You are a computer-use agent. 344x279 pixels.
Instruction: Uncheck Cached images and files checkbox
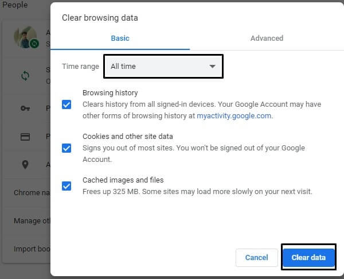tap(67, 186)
